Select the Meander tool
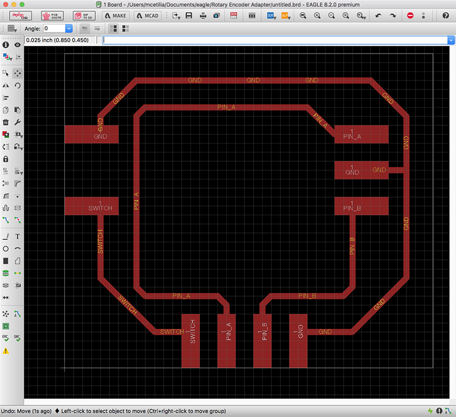Image resolution: width=456 pixels, height=417 pixels. pos(6,208)
